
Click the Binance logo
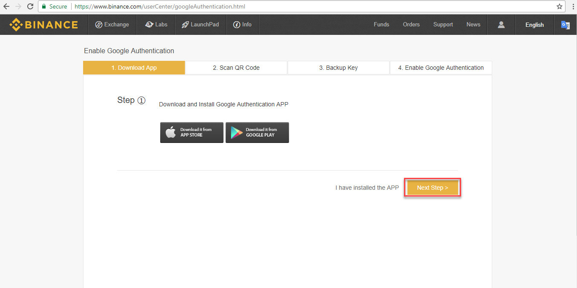tap(43, 25)
